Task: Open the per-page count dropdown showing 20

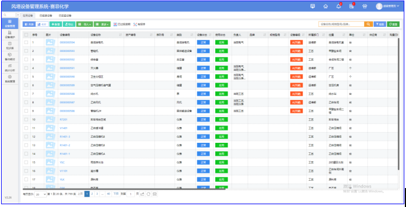Action: [x=41, y=194]
